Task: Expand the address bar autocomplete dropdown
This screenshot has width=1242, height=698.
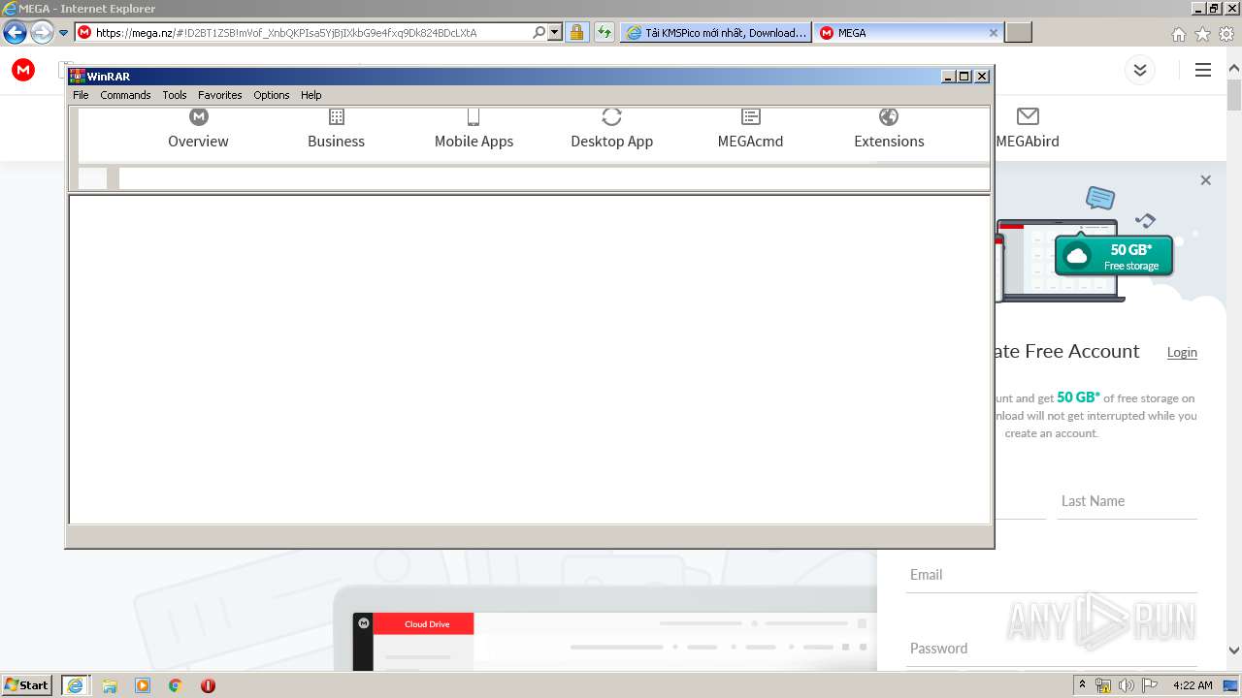Action: click(555, 32)
